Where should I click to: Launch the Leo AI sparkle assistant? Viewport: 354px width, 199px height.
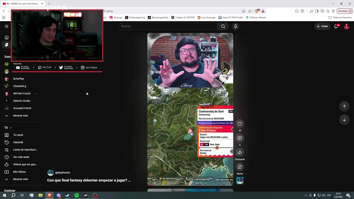328,11
